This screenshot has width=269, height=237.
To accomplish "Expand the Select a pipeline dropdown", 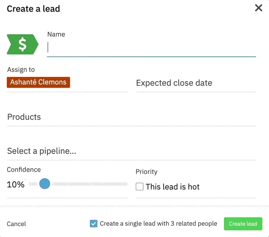I will [x=132, y=151].
